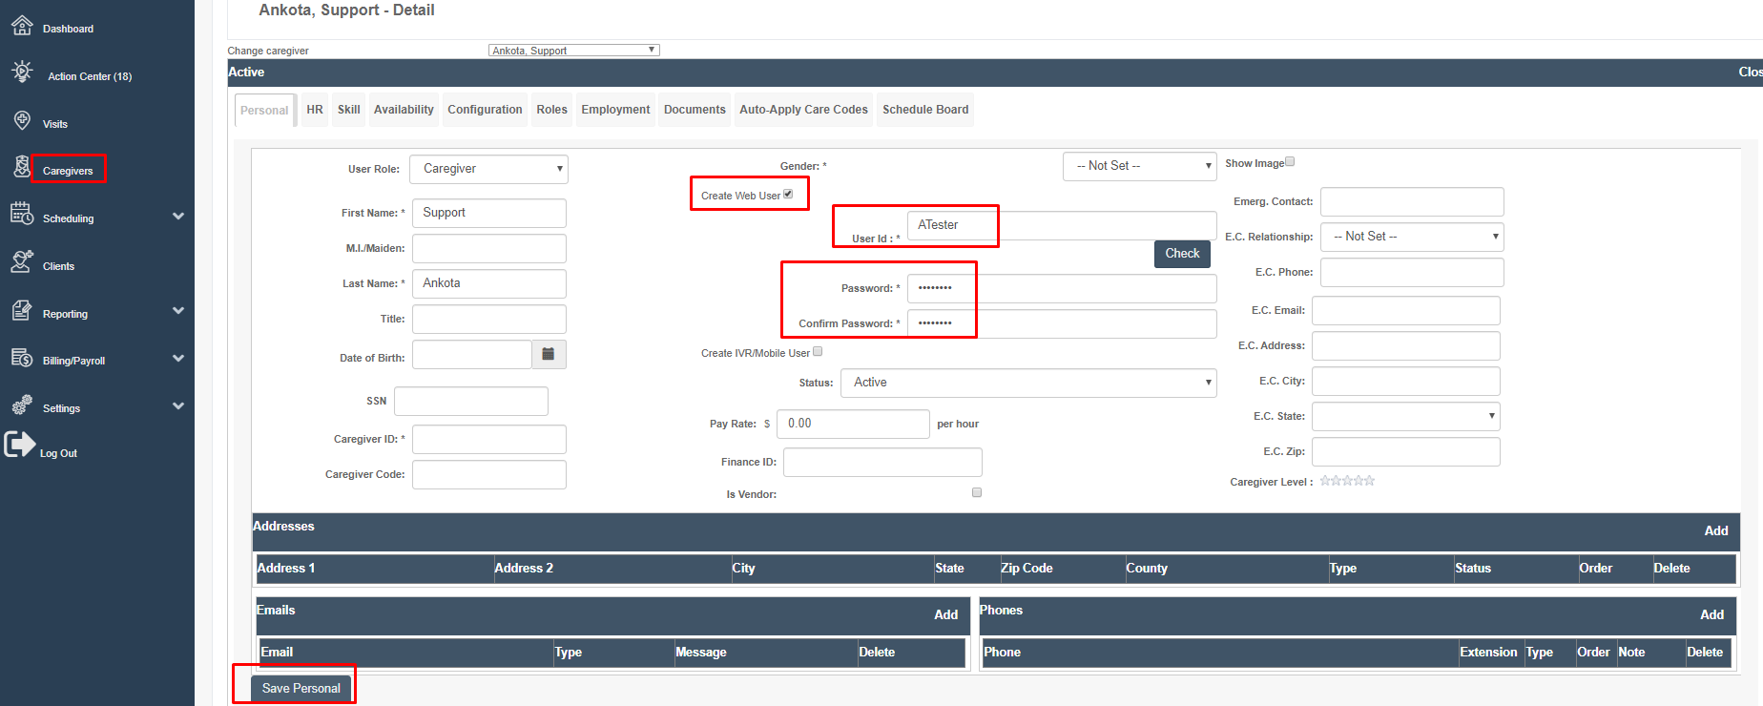
Task: Expand the Settings sidebar chevron
Action: pos(178,406)
